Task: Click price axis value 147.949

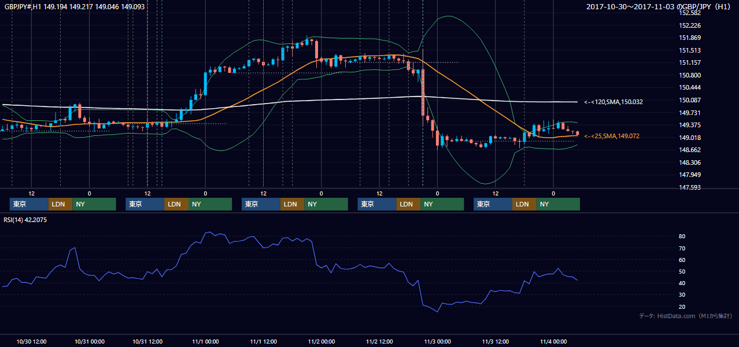Action: point(690,175)
